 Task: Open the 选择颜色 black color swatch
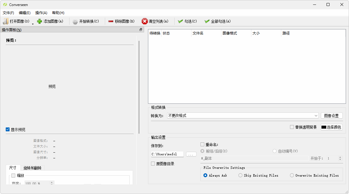click(331, 127)
